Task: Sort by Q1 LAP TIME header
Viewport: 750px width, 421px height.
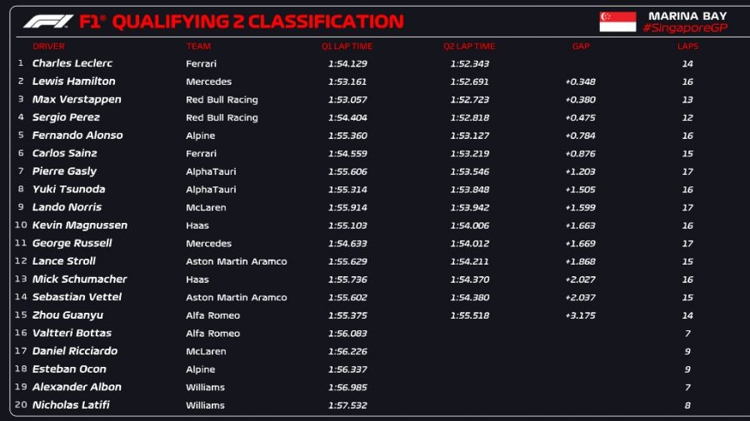Action: coord(347,47)
